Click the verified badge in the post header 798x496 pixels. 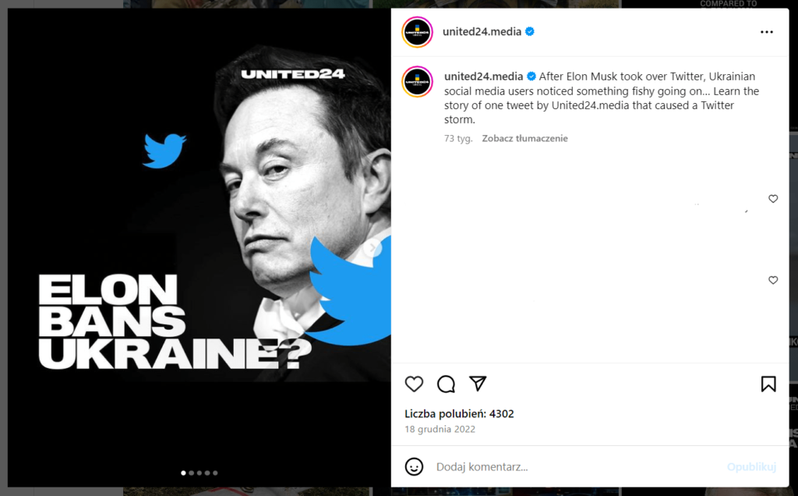coord(530,32)
